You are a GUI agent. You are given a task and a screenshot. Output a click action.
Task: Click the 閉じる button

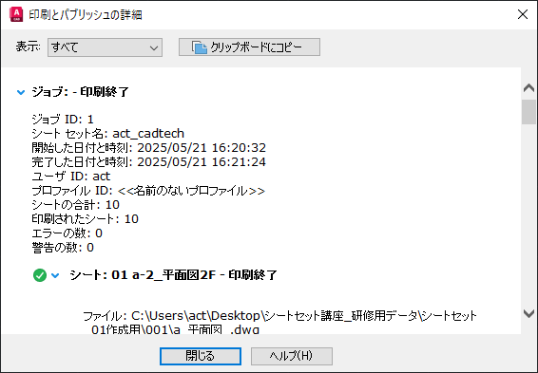click(201, 356)
